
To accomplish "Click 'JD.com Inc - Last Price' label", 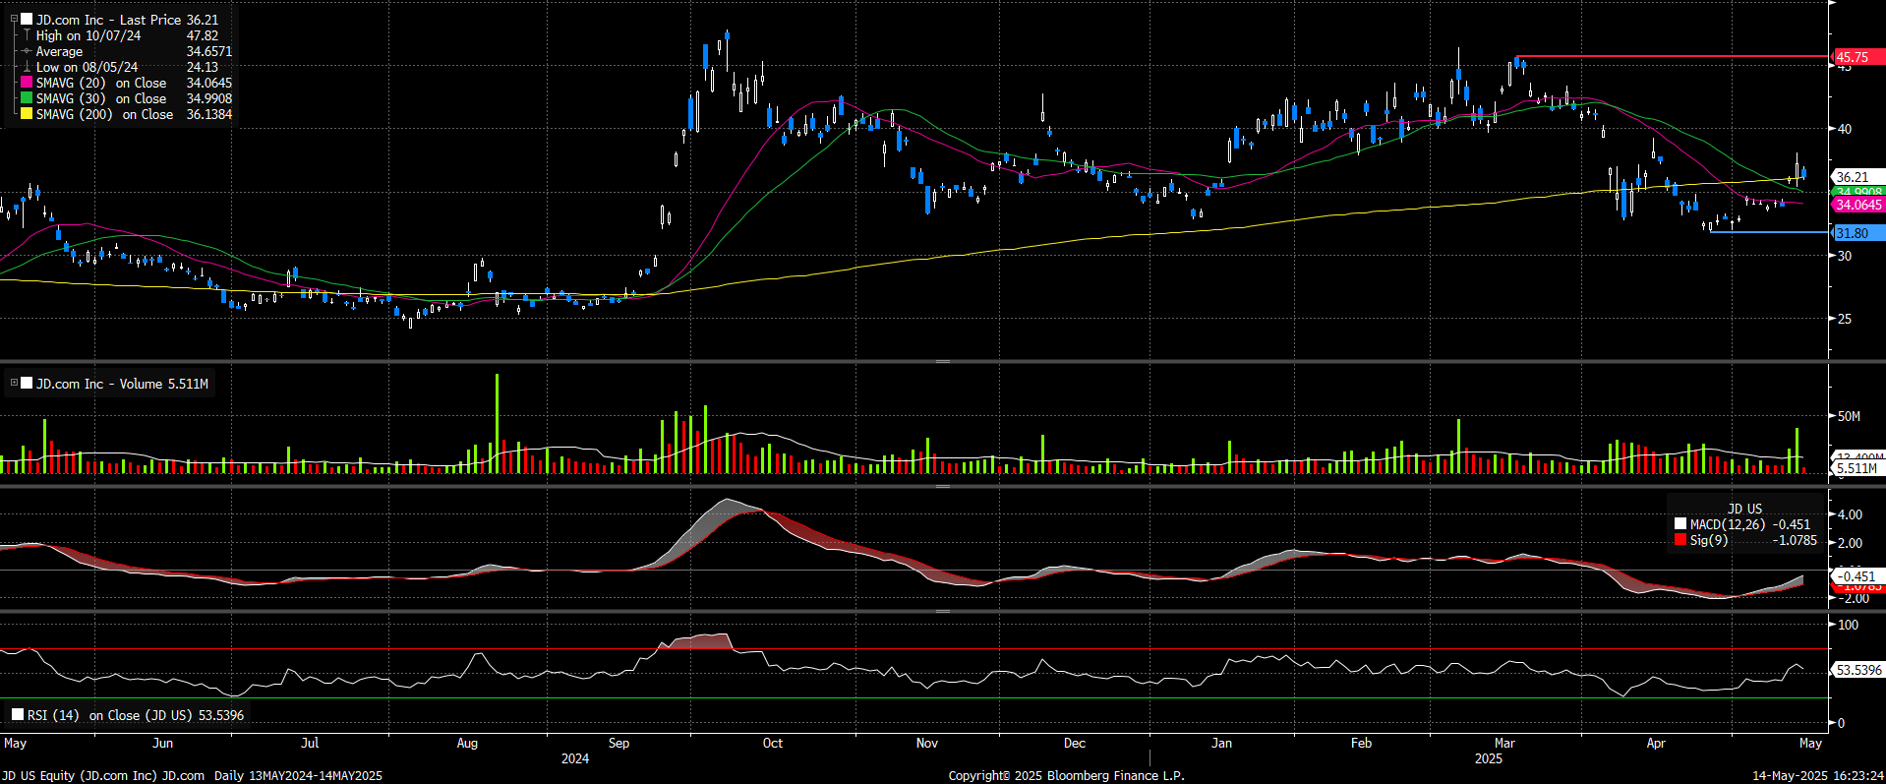I will click(x=109, y=20).
